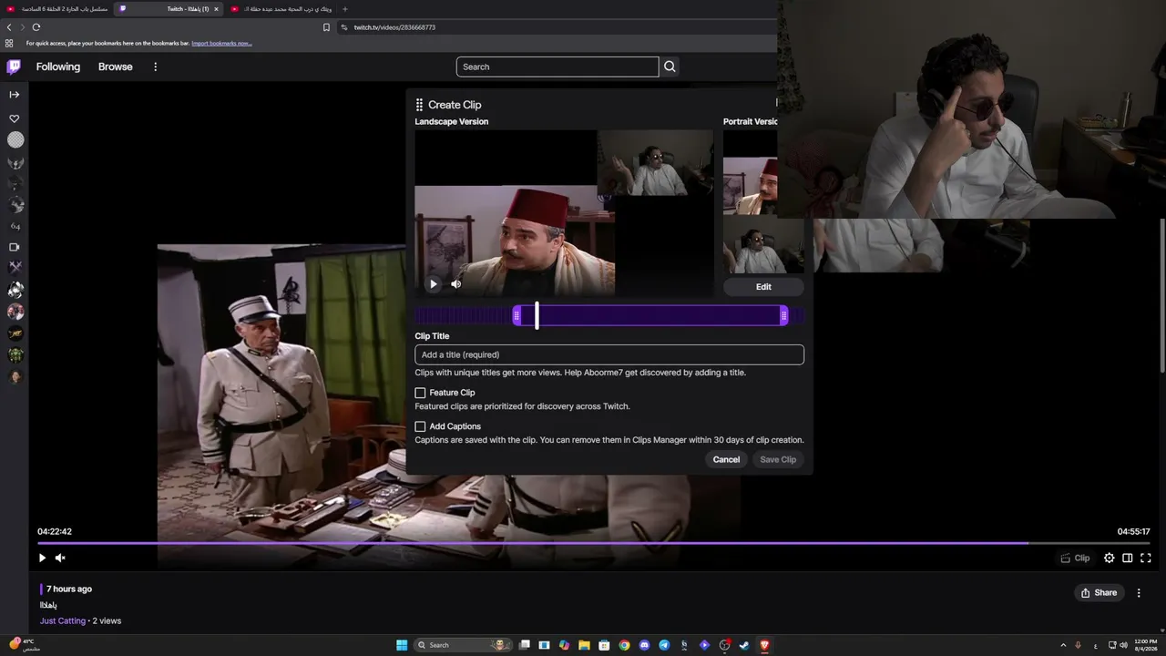1166x656 pixels.
Task: Open the browser apps grid icon
Action: (x=9, y=43)
